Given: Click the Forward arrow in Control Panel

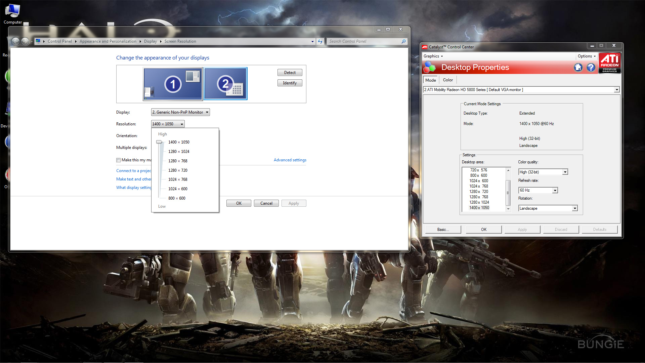Looking at the screenshot, I should pyautogui.click(x=25, y=41).
